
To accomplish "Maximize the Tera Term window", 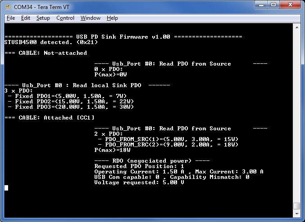I will pos(273,4).
